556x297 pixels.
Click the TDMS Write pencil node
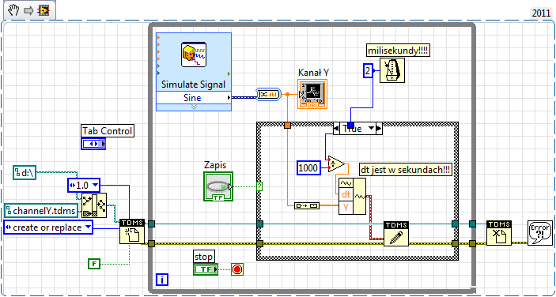(396, 234)
